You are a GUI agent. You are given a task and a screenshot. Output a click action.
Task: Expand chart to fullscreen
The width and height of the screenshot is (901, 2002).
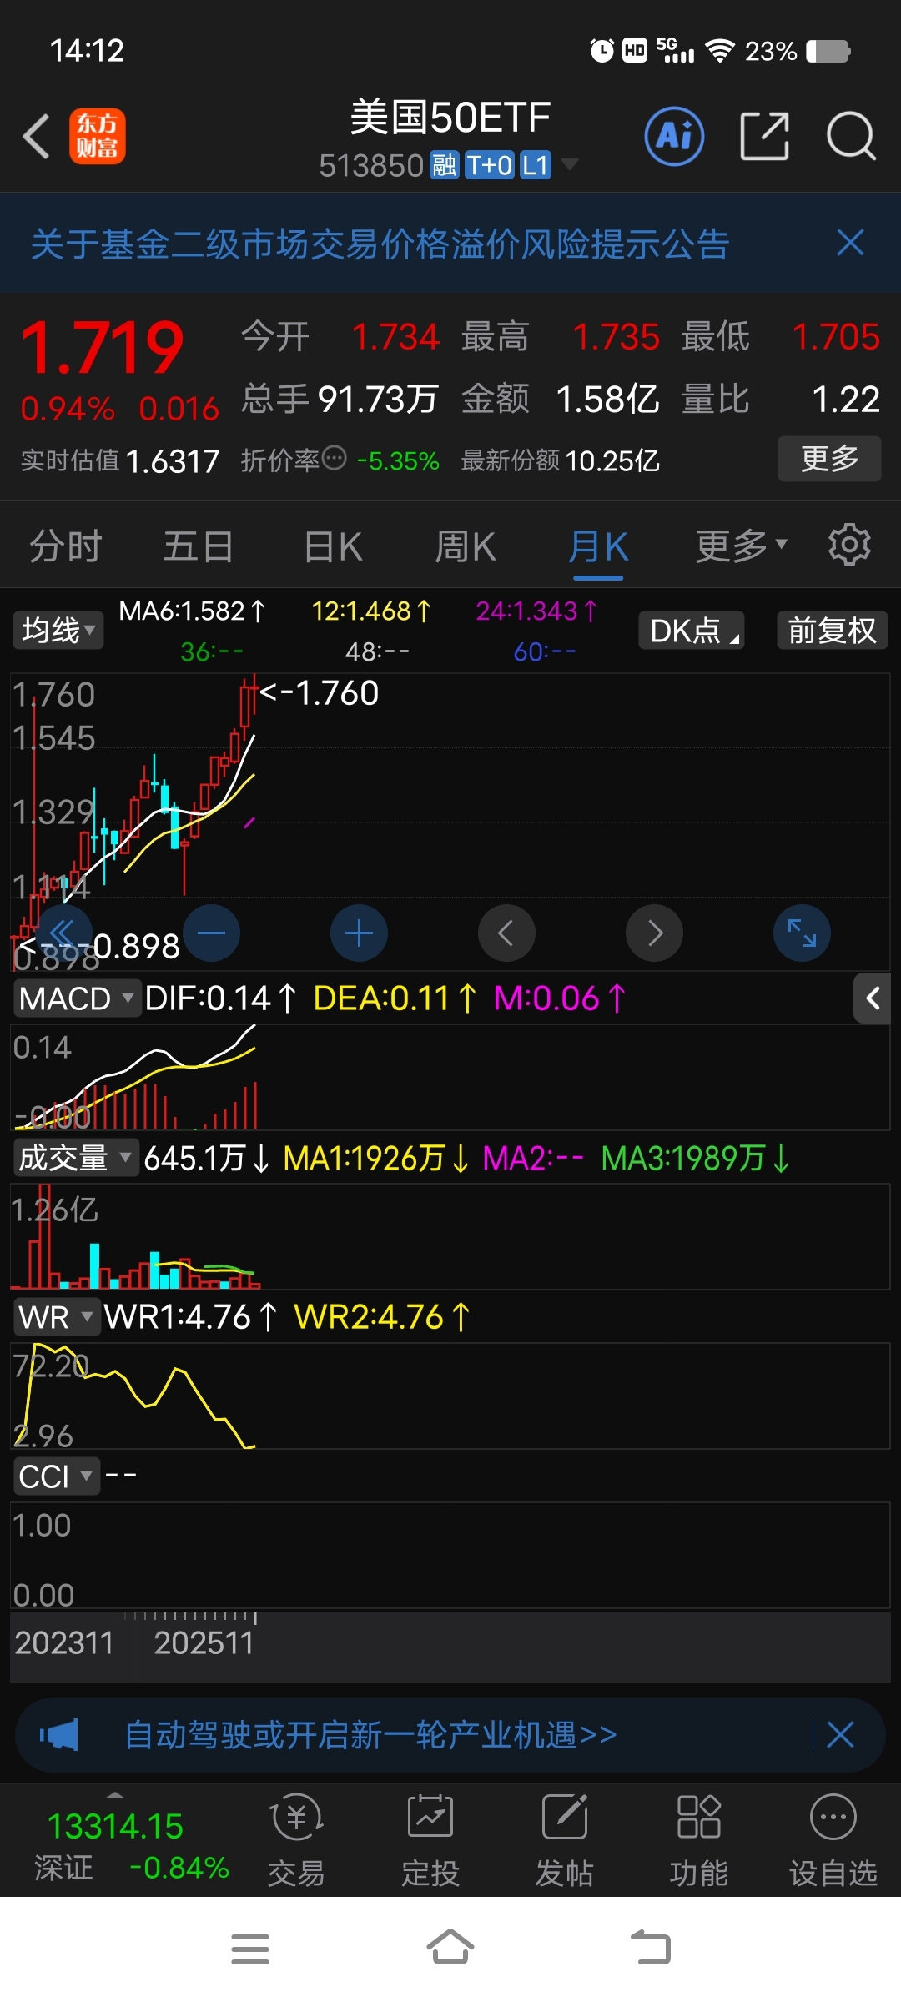(x=802, y=933)
